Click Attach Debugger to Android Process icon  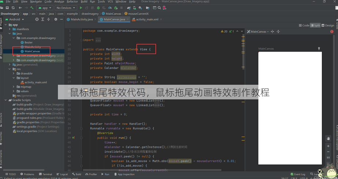tap(116, 8)
